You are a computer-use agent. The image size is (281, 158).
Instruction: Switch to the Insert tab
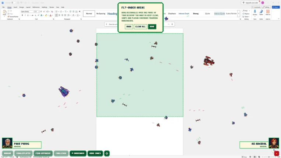coord(15,7)
